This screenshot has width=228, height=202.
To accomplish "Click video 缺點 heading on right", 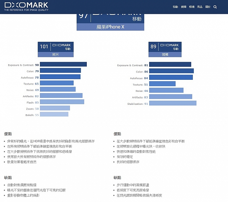I will (x=117, y=178).
